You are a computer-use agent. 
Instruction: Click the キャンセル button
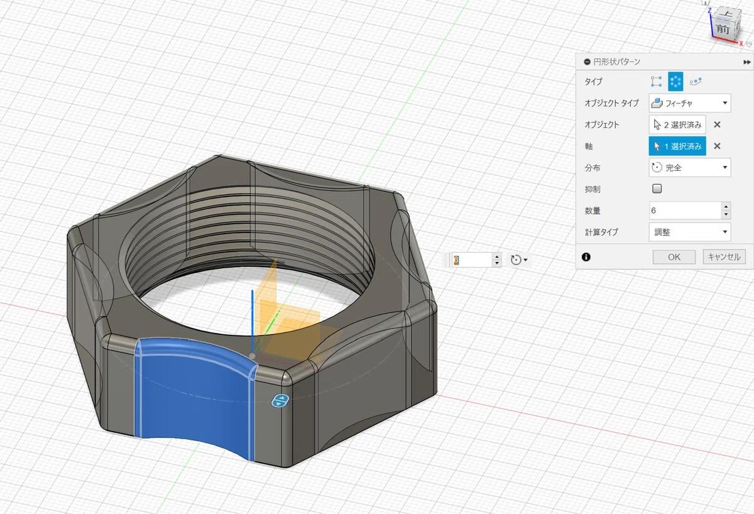(x=724, y=256)
